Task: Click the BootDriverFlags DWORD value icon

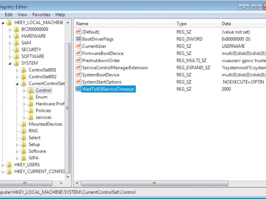Action: [x=79, y=39]
